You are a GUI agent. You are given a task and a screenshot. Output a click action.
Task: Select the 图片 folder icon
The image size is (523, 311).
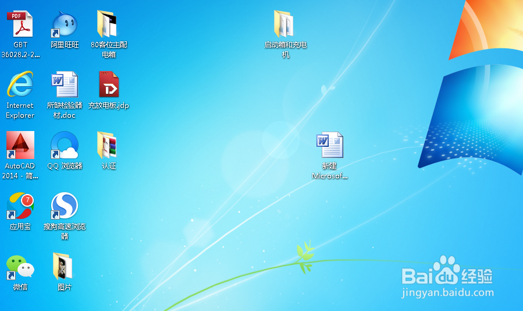[63, 266]
